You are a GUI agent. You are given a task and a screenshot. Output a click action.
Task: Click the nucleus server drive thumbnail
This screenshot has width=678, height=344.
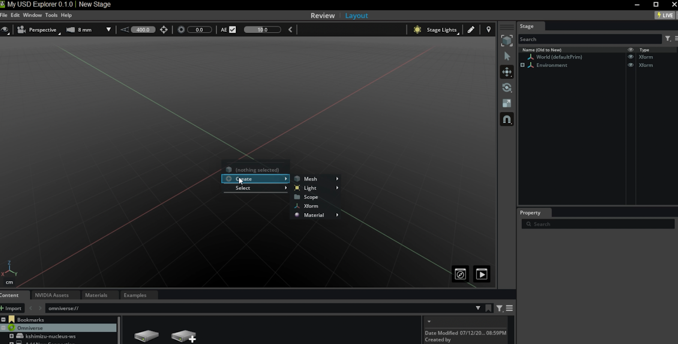[x=146, y=336]
